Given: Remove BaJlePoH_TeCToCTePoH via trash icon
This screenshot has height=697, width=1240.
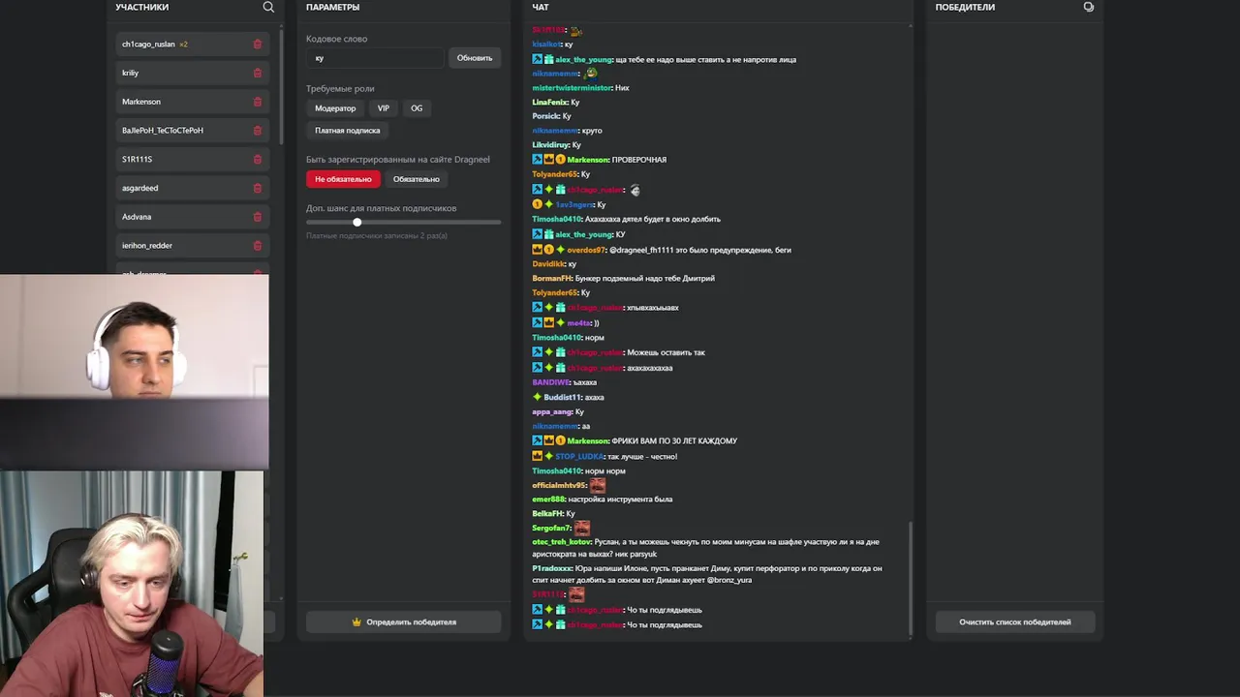Looking at the screenshot, I should pyautogui.click(x=257, y=130).
